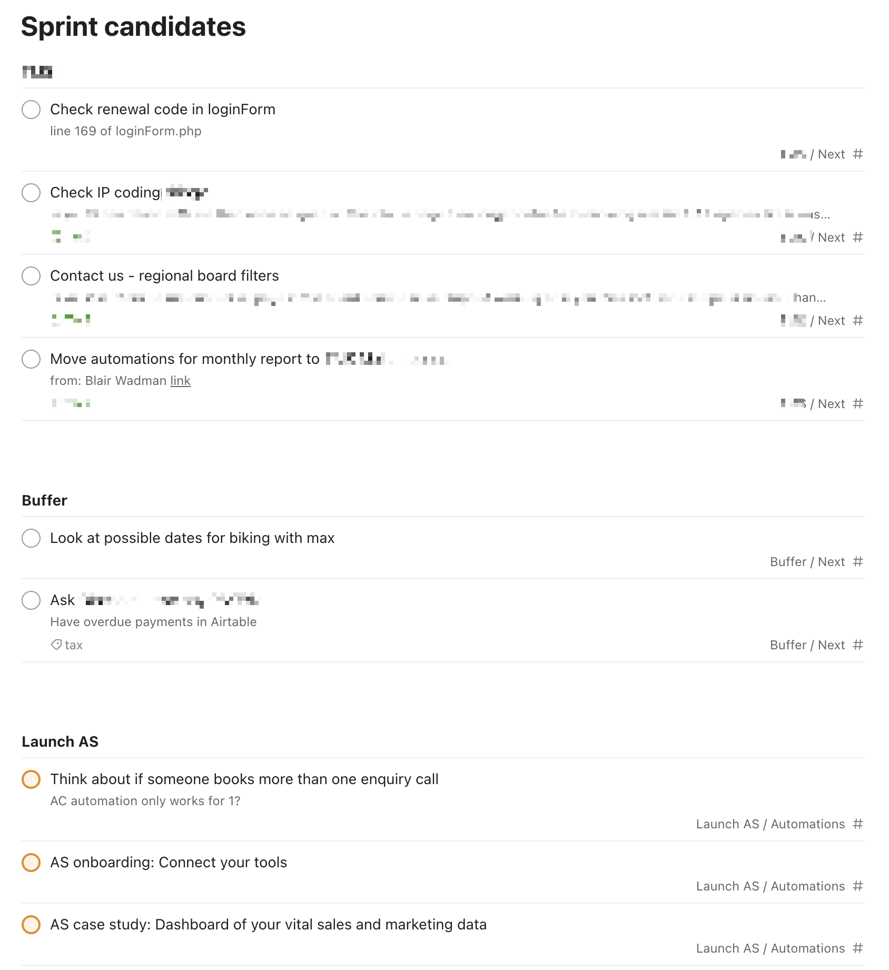Open the Blair Wadman link

tap(180, 381)
